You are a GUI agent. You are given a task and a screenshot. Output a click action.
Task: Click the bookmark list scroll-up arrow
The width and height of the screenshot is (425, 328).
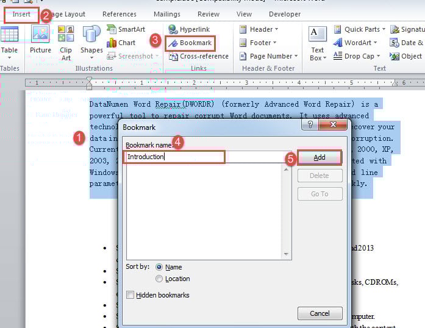point(286,169)
